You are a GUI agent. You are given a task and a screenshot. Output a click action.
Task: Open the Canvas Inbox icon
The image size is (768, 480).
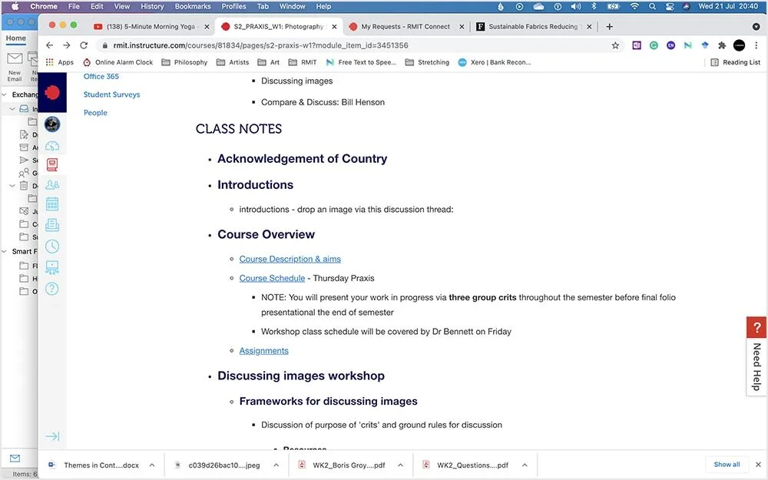tap(52, 225)
